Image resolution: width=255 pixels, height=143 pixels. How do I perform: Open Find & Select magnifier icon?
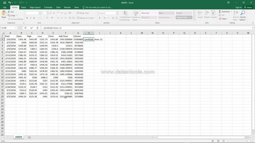(243, 13)
